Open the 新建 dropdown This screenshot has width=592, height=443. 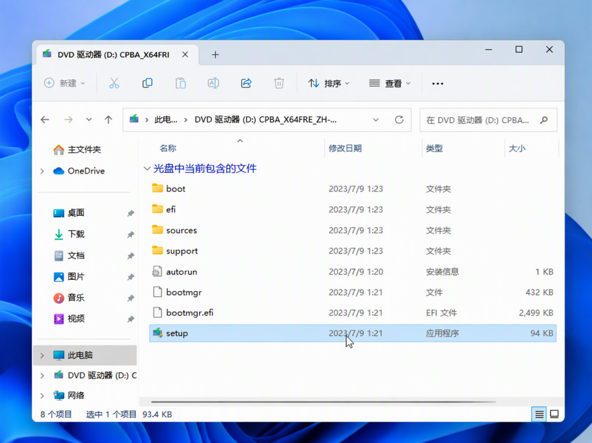65,83
